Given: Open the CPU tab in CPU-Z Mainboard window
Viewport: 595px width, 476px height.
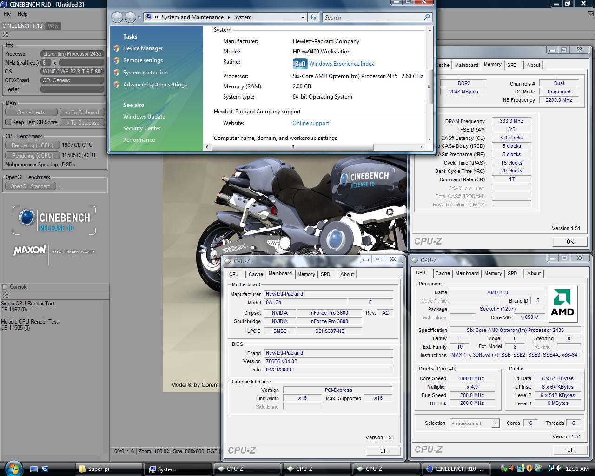Looking at the screenshot, I should [x=234, y=274].
